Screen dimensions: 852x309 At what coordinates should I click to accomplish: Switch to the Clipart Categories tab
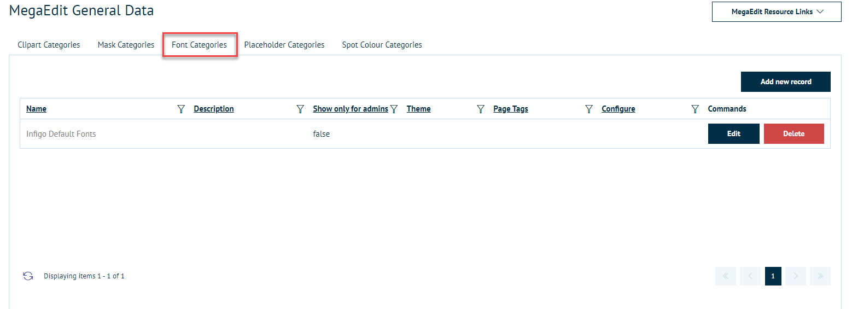[x=49, y=45]
